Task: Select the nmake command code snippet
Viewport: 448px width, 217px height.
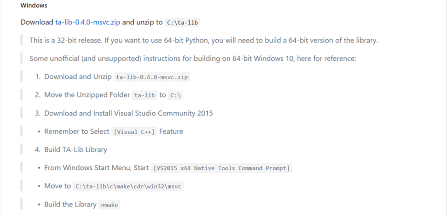Action: click(109, 205)
